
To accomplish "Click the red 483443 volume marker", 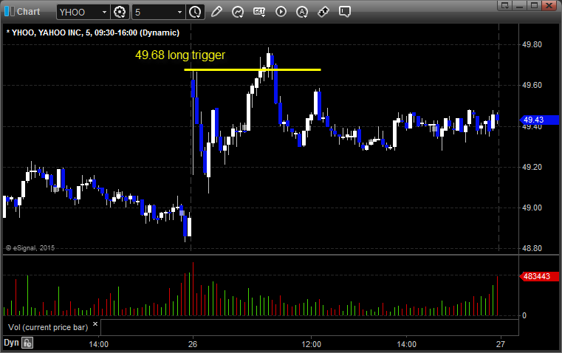I will click(539, 276).
